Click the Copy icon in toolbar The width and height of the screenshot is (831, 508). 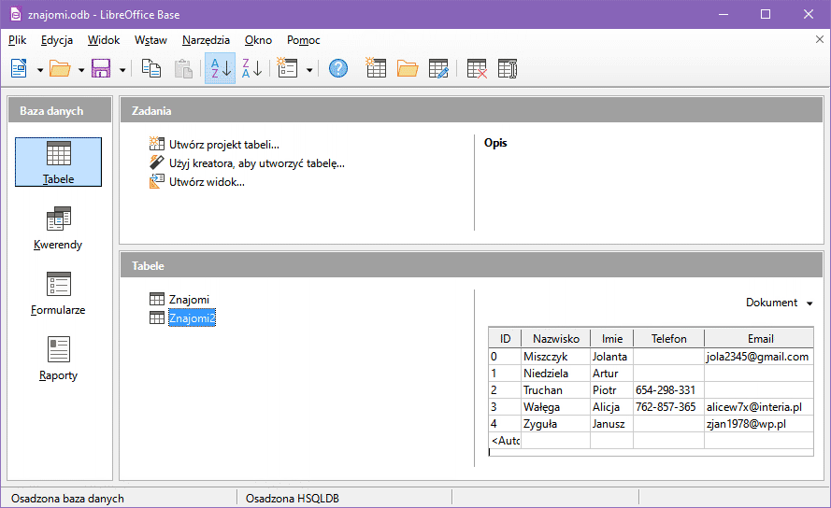pos(150,68)
